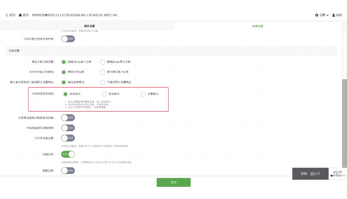Open 我的 via the person icon
Viewport: 347px width, 199px height.
coord(334,15)
